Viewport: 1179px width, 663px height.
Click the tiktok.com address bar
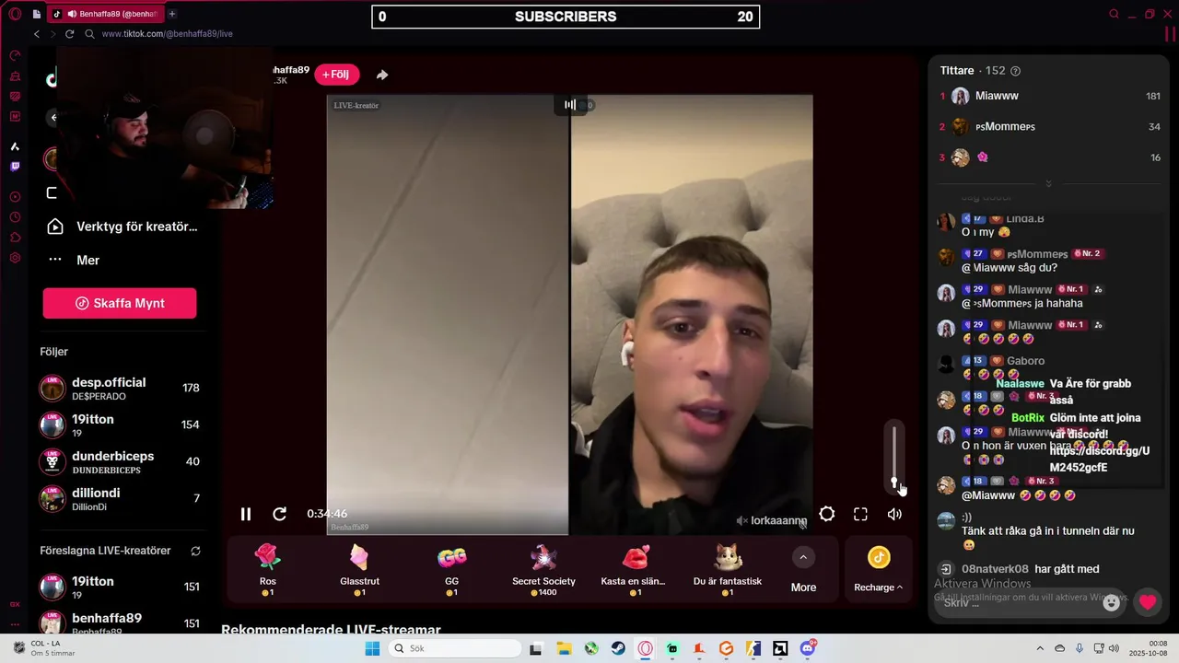point(167,34)
